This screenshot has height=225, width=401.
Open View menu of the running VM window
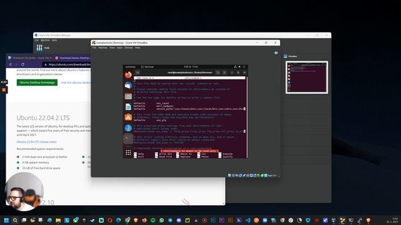(x=112, y=47)
